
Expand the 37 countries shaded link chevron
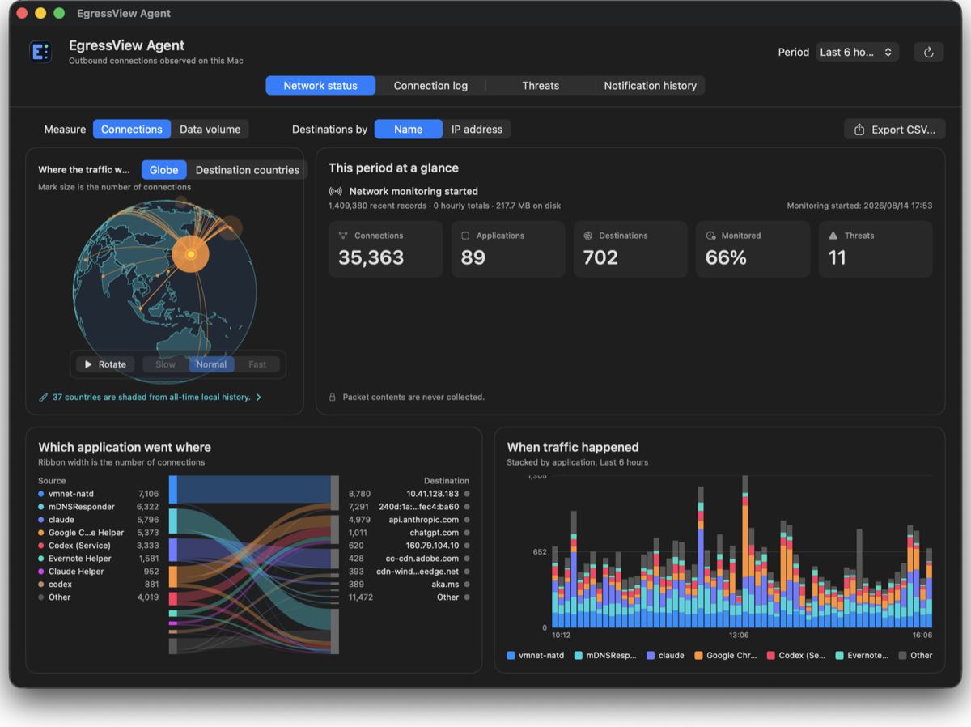point(259,398)
